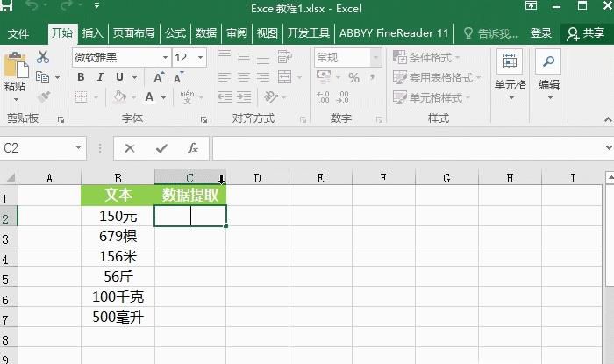This screenshot has height=364, width=614.
Task: Click the fx insert function button
Action: click(193, 148)
